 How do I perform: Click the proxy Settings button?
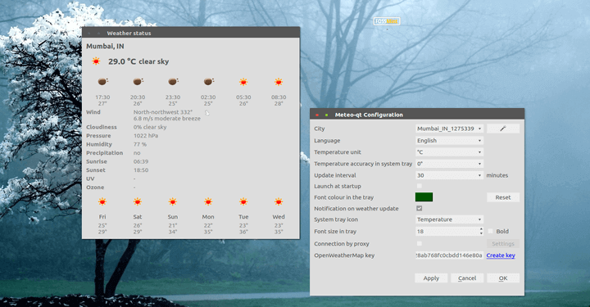503,243
